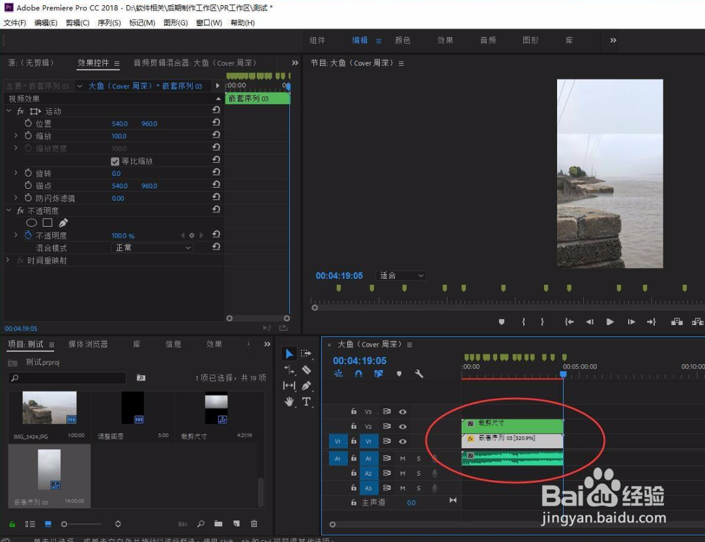
Task: Open the 效果 tab in project panel
Action: (x=214, y=344)
